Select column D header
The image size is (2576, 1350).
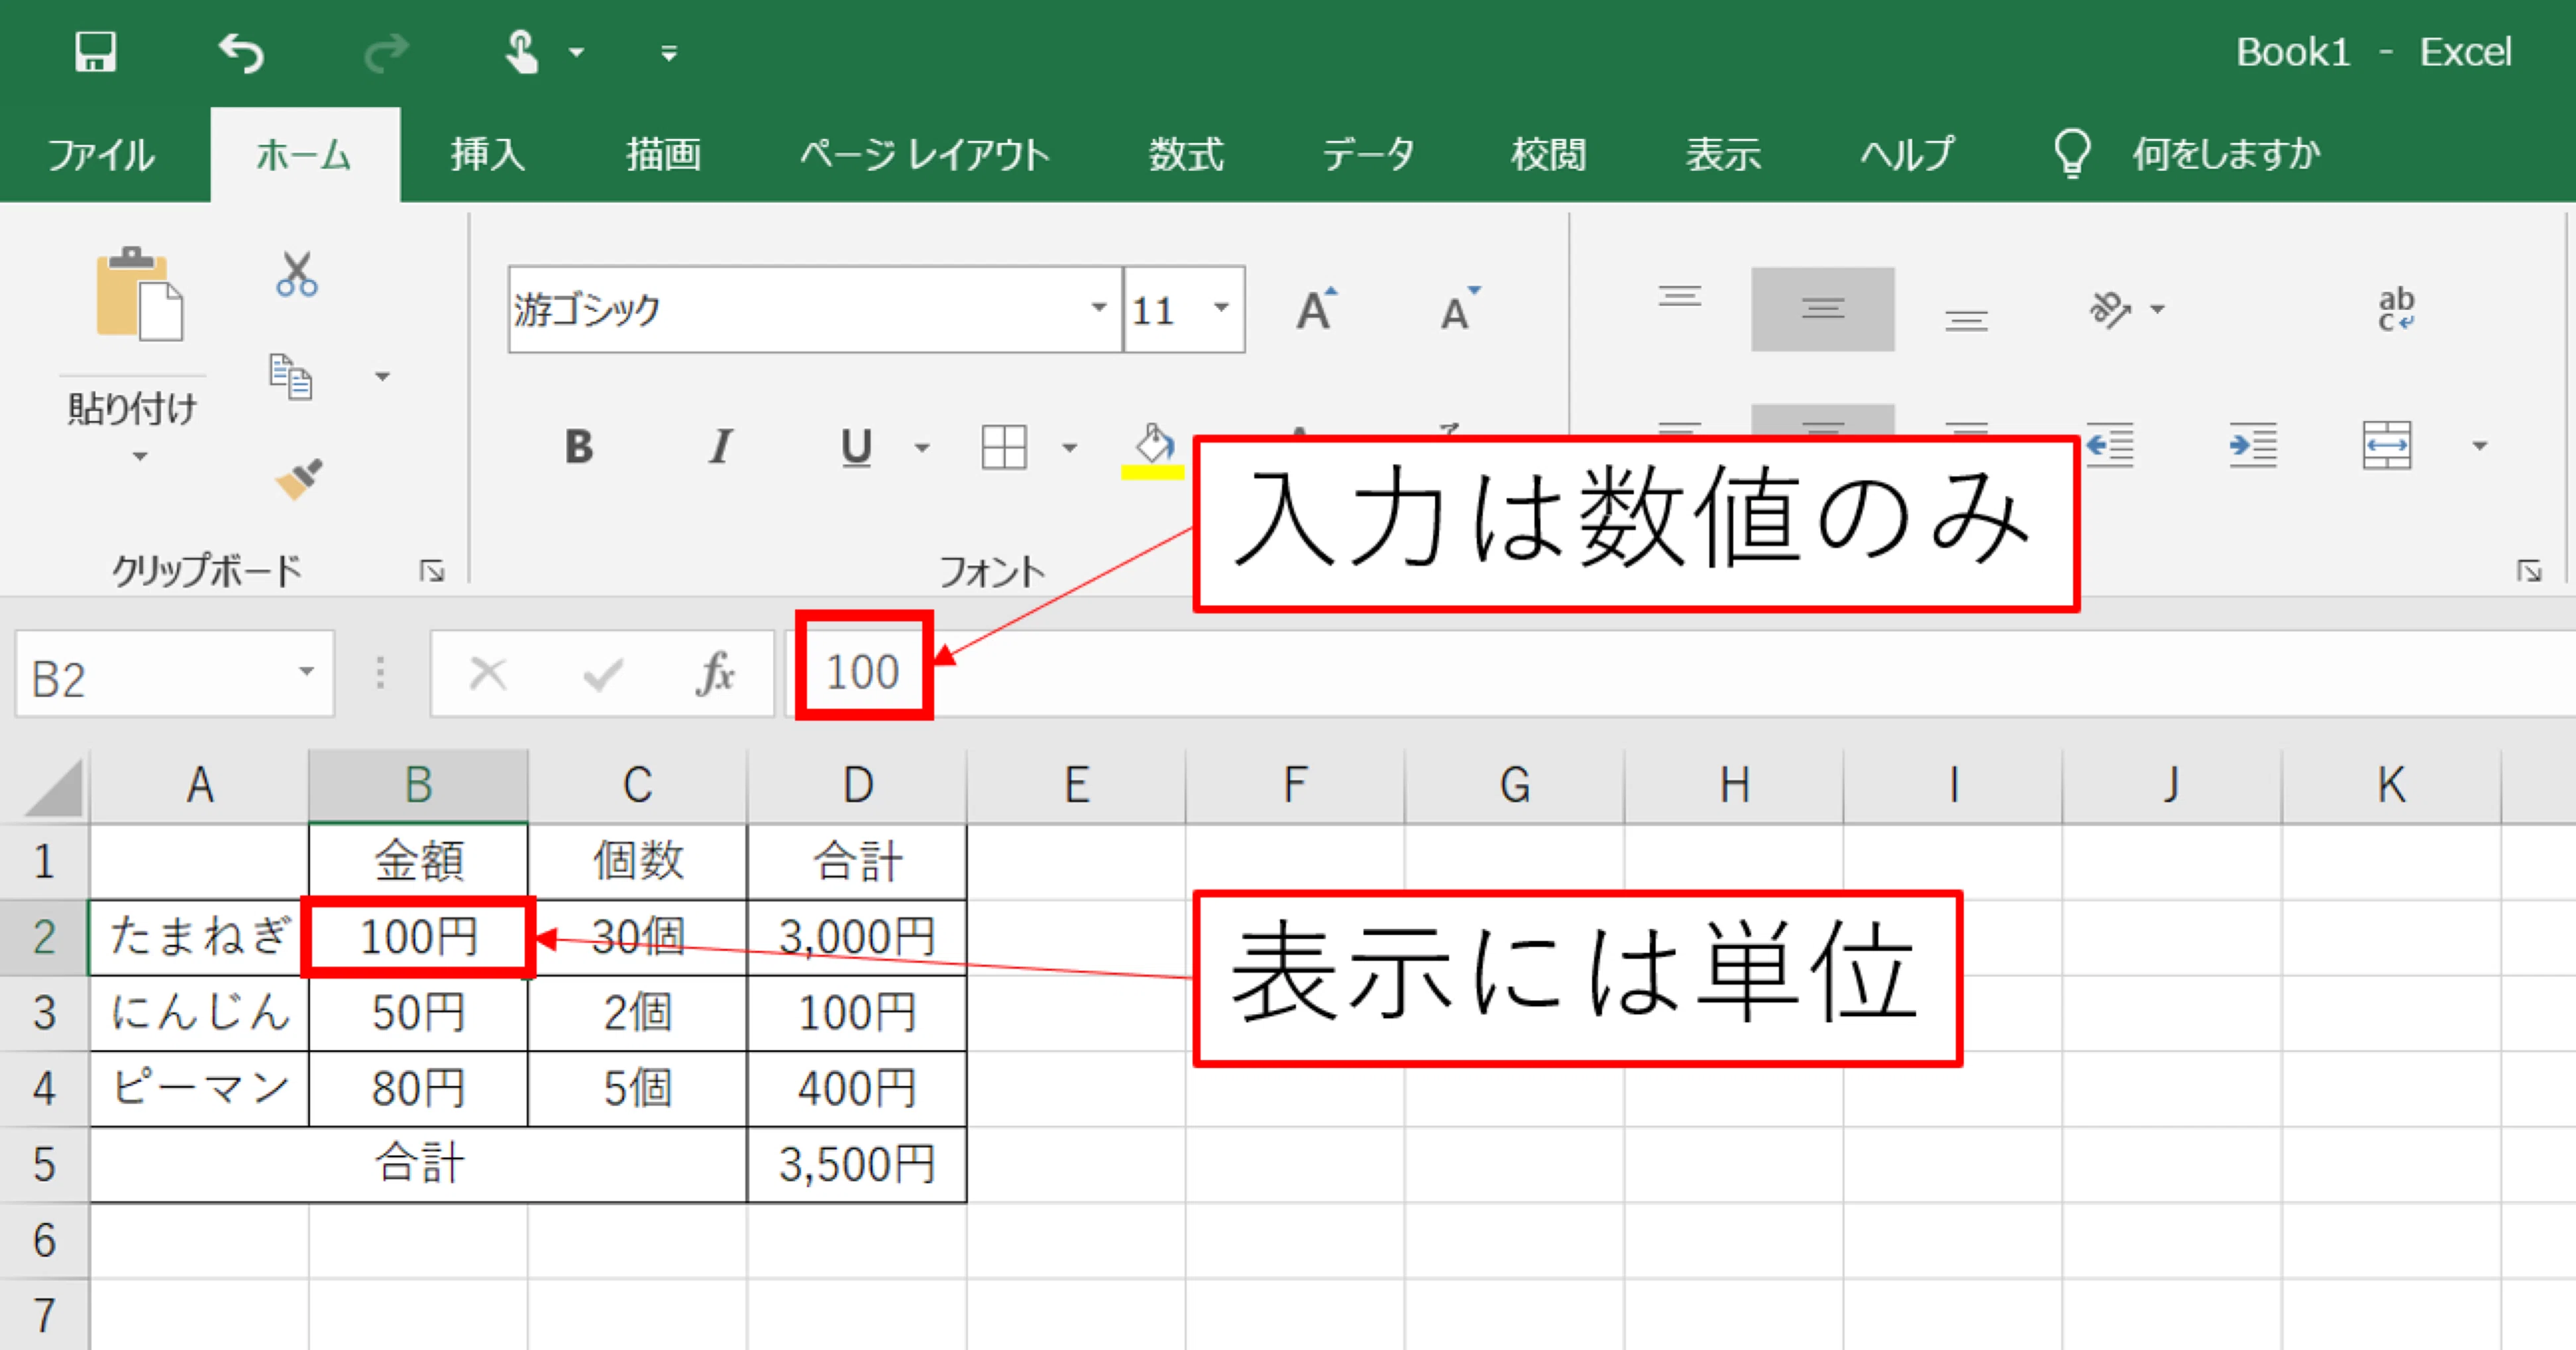pos(857,785)
